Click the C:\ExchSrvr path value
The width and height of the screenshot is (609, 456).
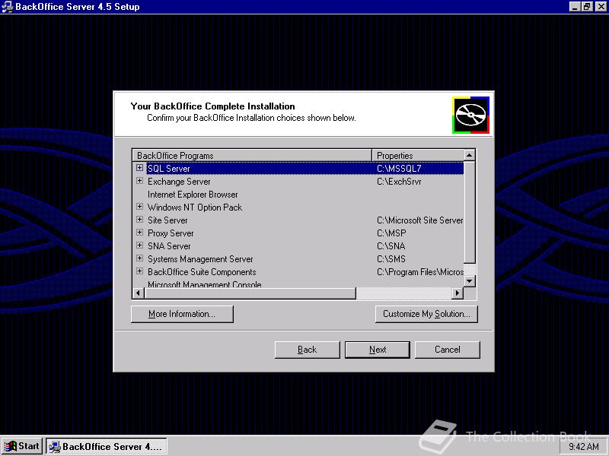[399, 182]
